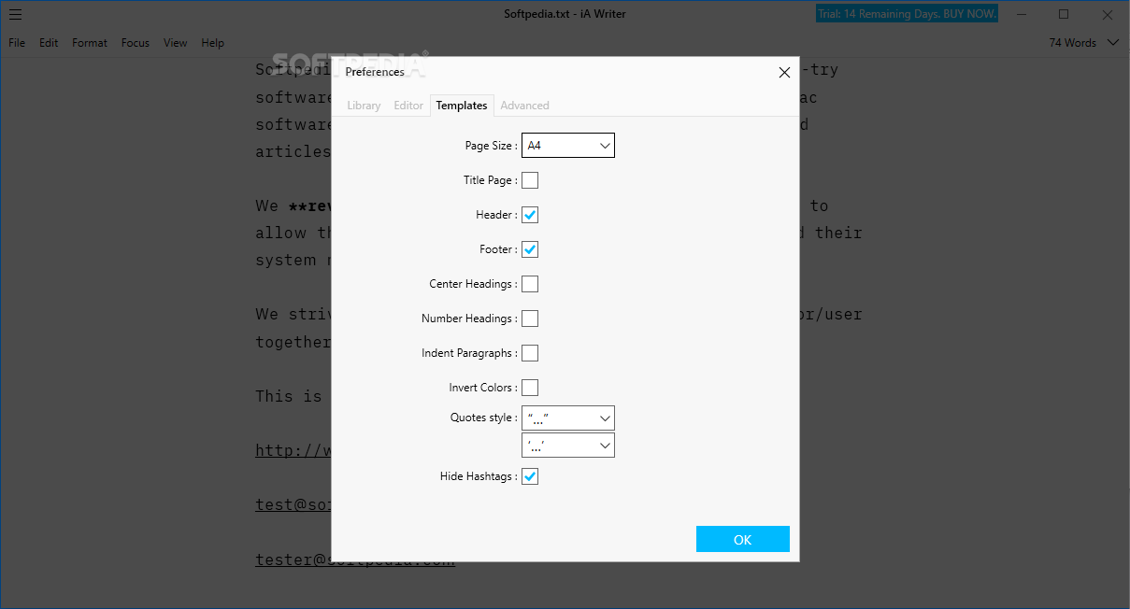Viewport: 1130px width, 609px height.
Task: Uncheck the Footer checkbox
Action: point(530,249)
